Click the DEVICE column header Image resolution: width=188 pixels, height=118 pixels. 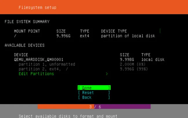point(21,55)
